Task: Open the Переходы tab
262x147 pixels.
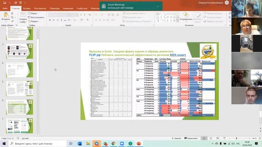Action: (54, 8)
